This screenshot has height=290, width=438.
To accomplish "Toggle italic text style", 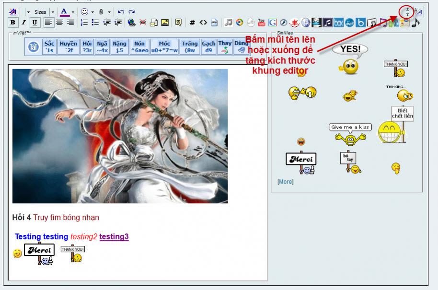I will coord(23,22).
